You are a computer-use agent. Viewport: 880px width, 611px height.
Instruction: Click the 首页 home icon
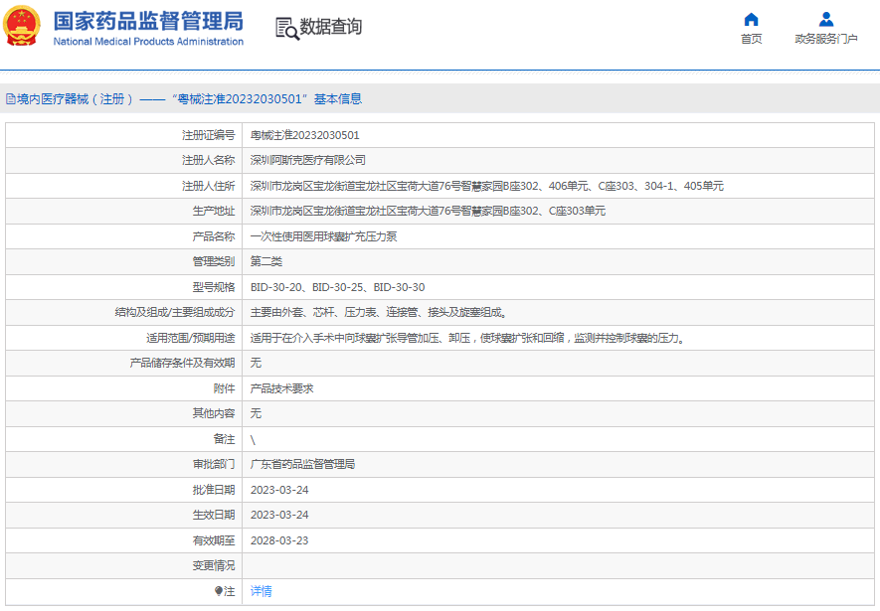(x=751, y=20)
